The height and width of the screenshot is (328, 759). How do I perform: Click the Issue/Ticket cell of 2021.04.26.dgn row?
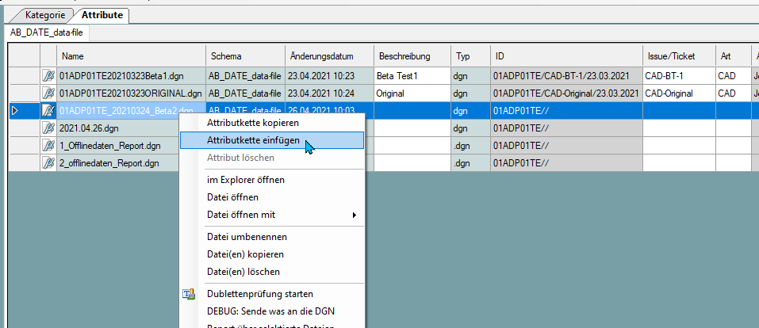coord(680,128)
